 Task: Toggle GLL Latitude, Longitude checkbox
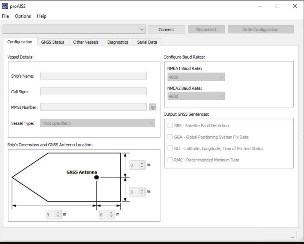point(170,148)
